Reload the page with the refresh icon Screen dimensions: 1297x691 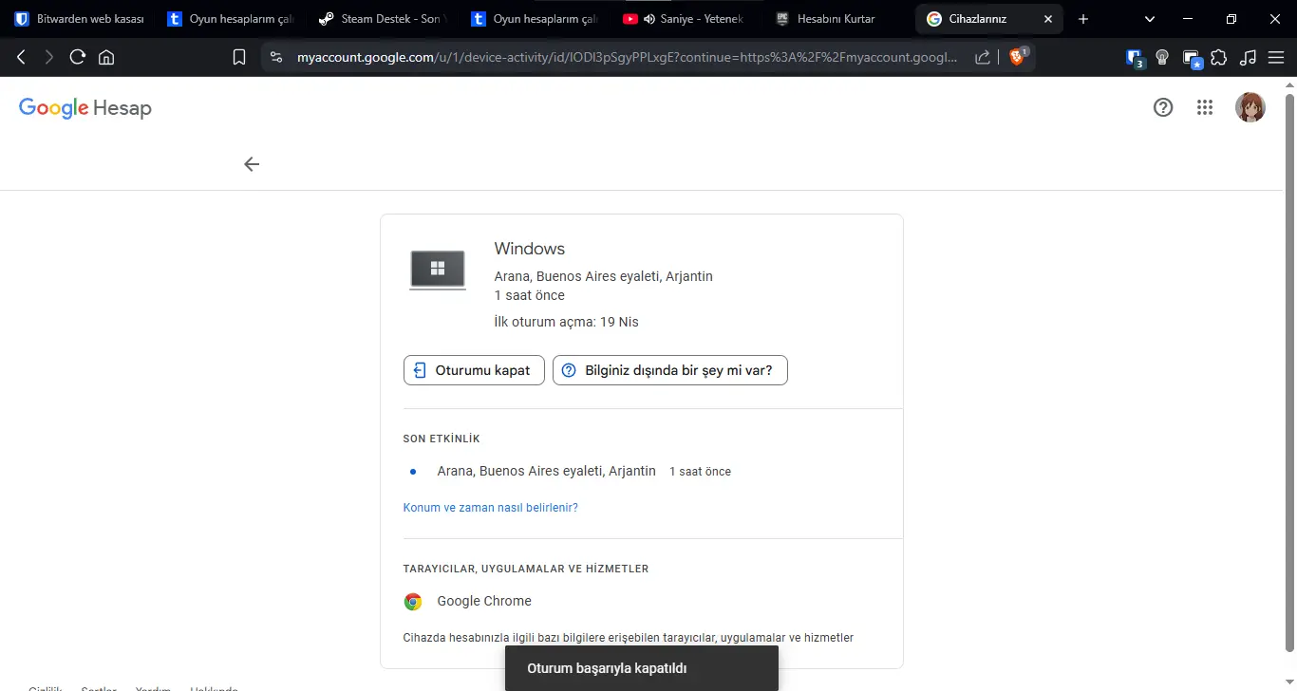78,57
